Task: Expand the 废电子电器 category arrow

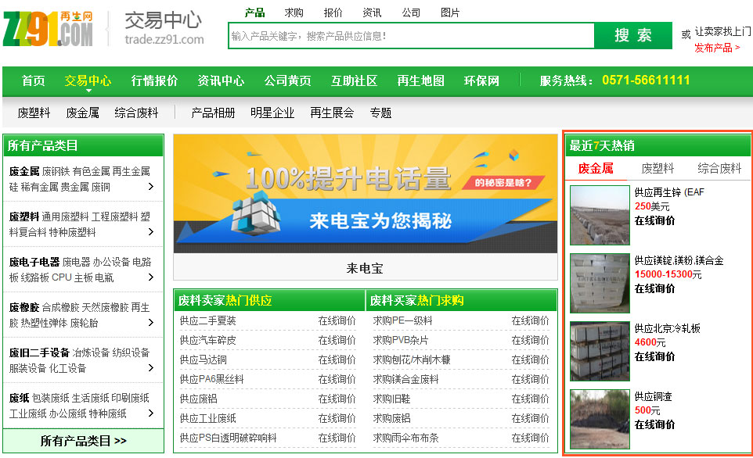Action: (150, 277)
